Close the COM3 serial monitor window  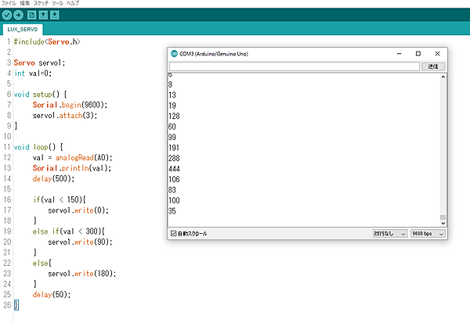(437, 53)
